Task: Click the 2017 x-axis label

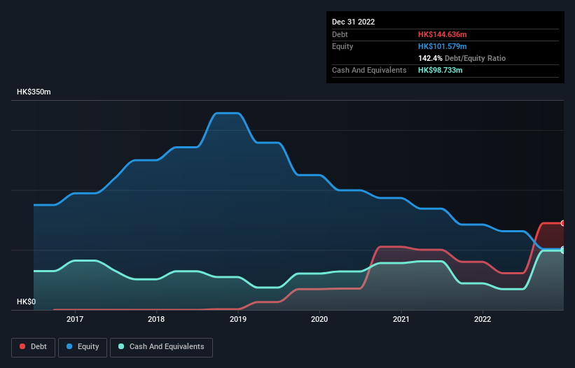Action: 75,319
